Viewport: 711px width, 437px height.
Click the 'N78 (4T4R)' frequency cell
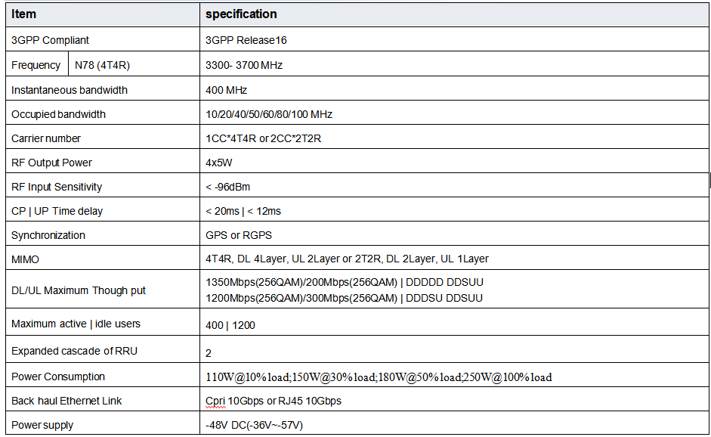(x=103, y=65)
